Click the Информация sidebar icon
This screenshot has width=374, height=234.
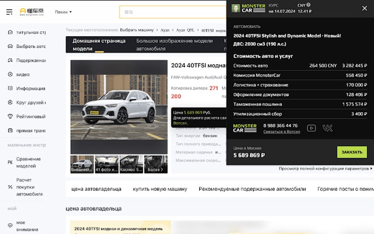pos(10,88)
